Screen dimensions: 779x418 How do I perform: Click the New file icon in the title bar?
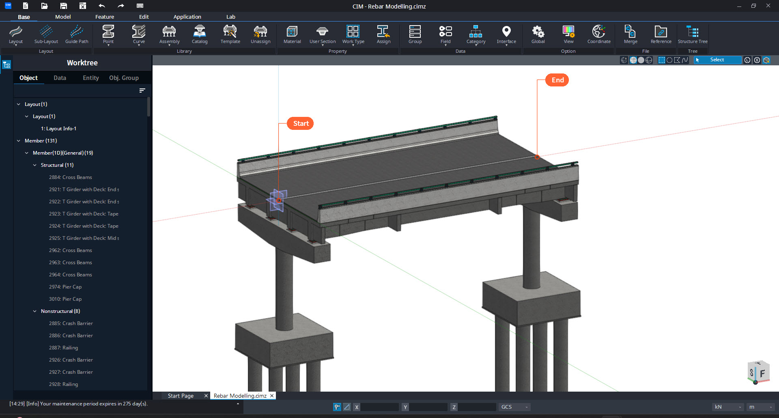tap(26, 6)
